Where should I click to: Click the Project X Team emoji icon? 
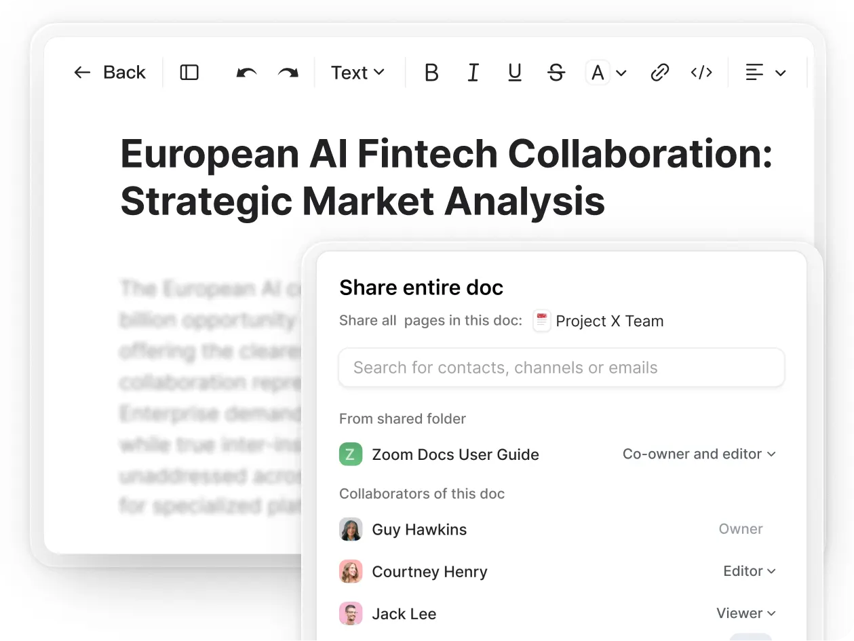[x=541, y=321]
